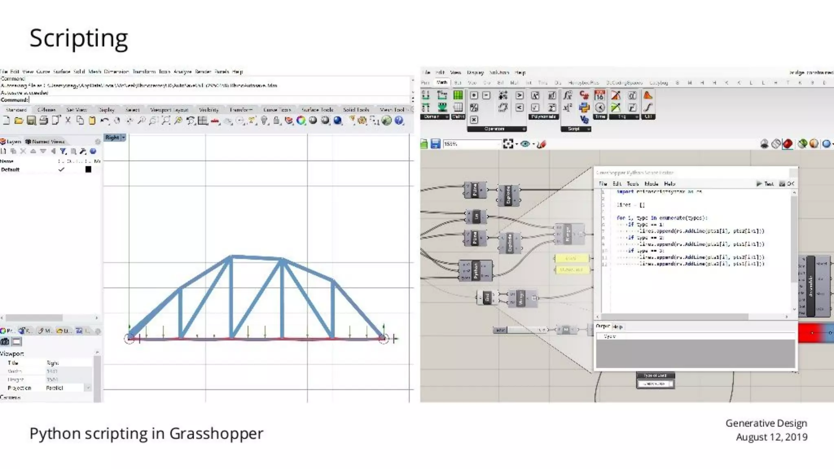Open the Solution menu in Grasshopper
Viewport: 834px width, 469px height.
(x=499, y=72)
